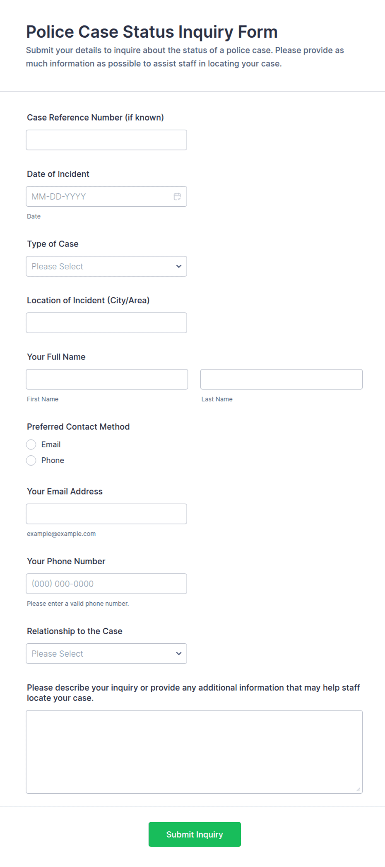The height and width of the screenshot is (867, 385).
Task: Focus the First Name input
Action: [x=107, y=379]
